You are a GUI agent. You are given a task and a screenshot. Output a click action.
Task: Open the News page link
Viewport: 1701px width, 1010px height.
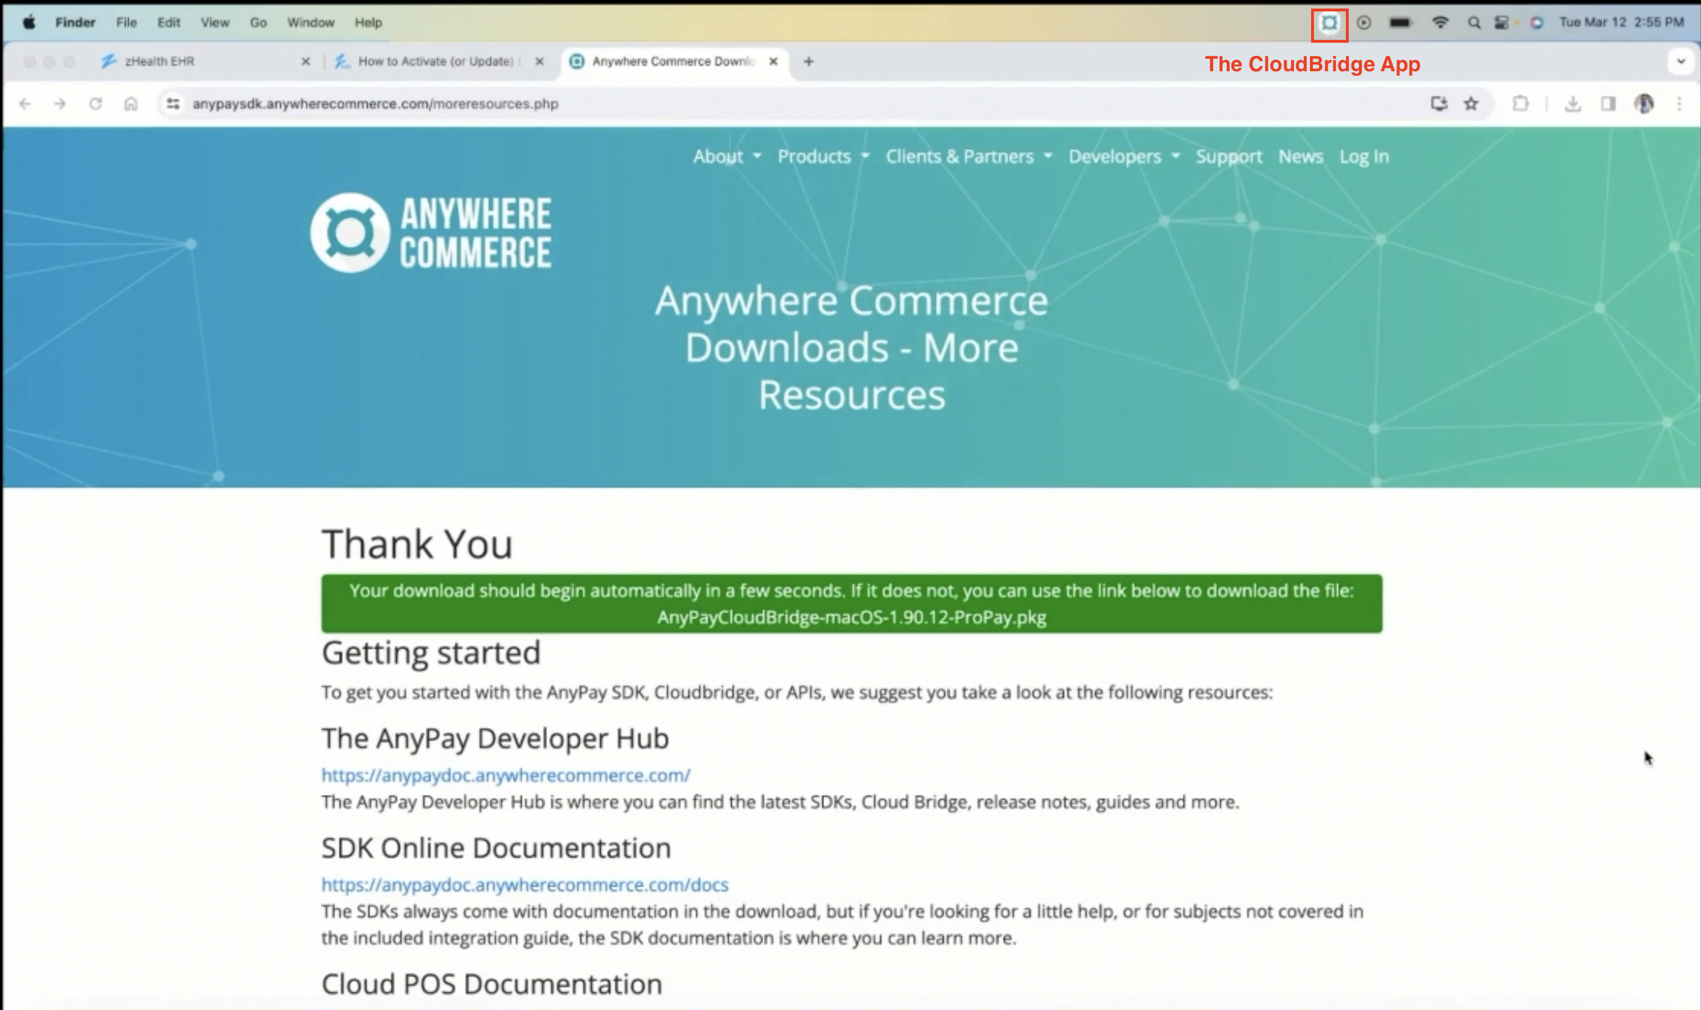(x=1301, y=157)
